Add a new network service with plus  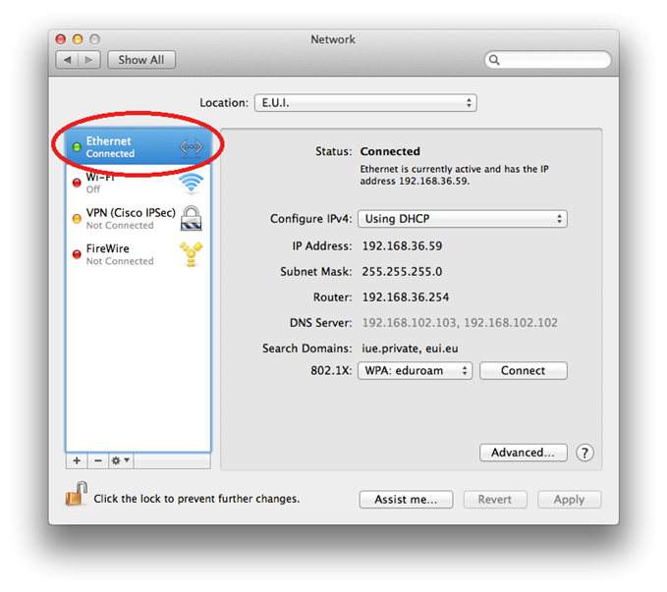(x=77, y=460)
